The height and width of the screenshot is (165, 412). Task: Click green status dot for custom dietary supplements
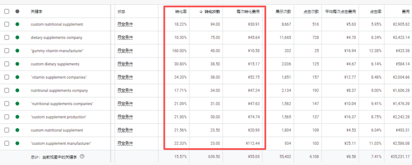(17, 64)
